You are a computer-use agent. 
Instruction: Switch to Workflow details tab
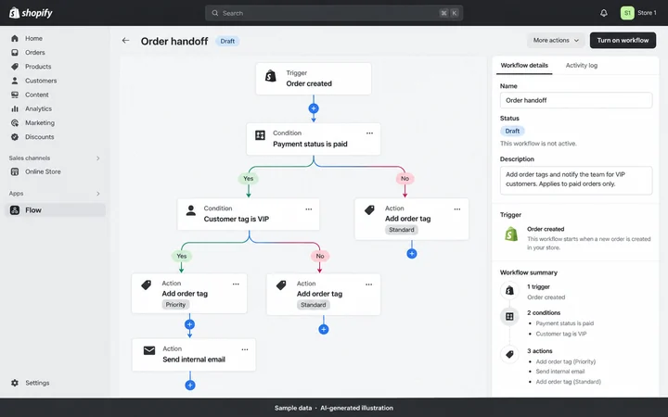tap(524, 66)
